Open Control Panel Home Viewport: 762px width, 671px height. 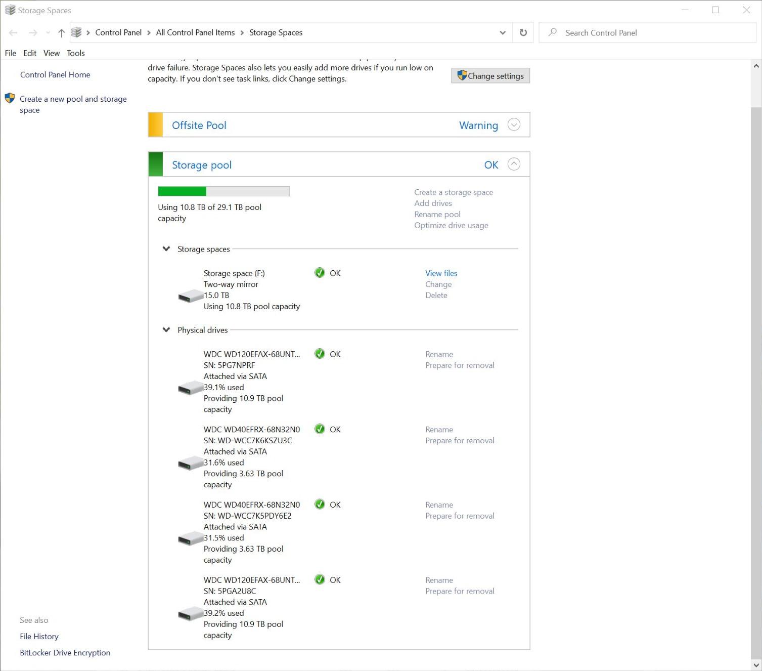[55, 74]
